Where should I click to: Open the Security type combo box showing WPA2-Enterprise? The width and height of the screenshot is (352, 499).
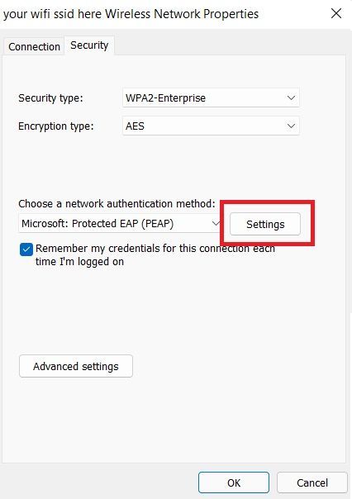tap(211, 97)
